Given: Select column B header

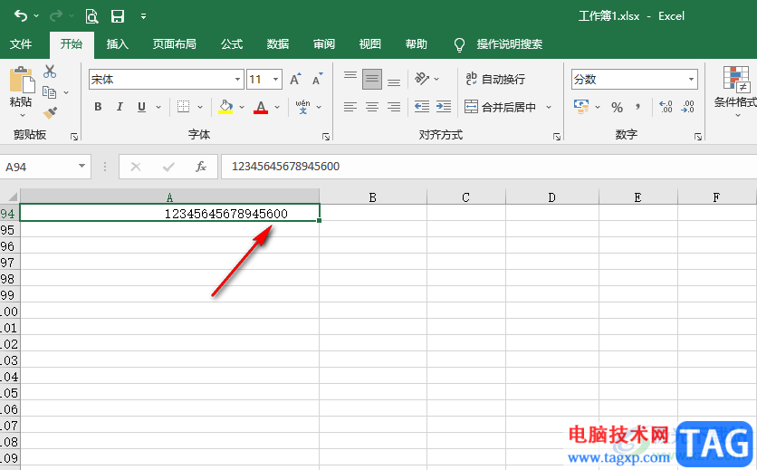Looking at the screenshot, I should (373, 197).
